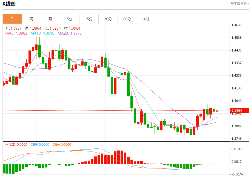
Task: Click the DEA:0.0000 indicator label
Action: (x=62, y=145)
